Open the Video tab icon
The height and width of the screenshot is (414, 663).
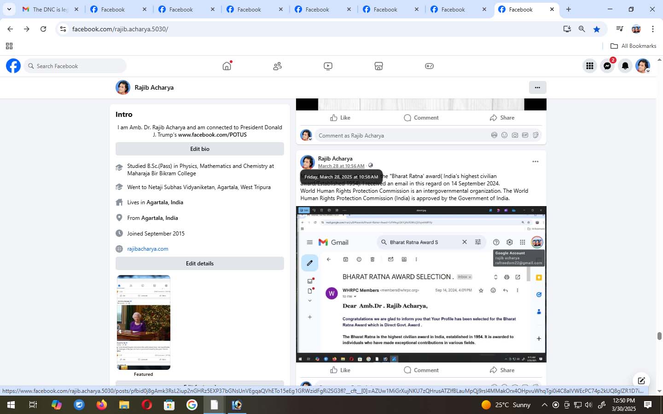(x=328, y=66)
